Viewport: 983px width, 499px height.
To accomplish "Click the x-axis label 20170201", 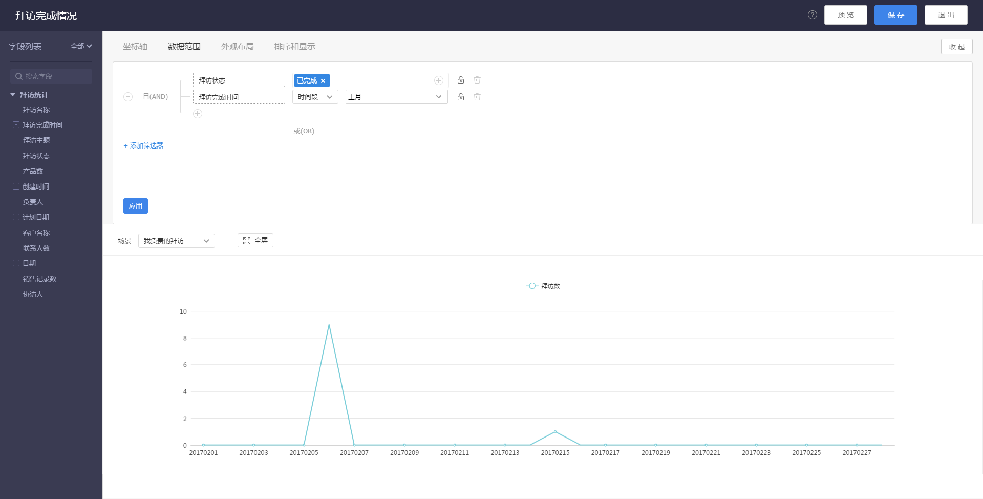I will [x=203, y=453].
